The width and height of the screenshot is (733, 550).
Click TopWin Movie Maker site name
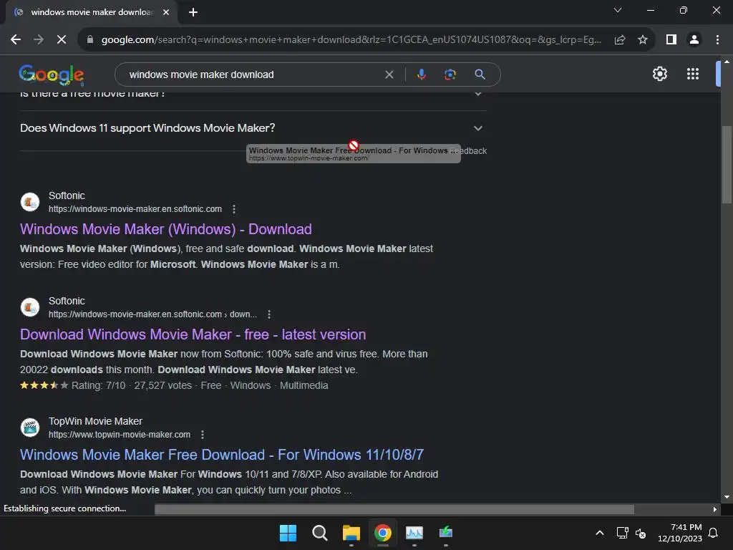95,421
